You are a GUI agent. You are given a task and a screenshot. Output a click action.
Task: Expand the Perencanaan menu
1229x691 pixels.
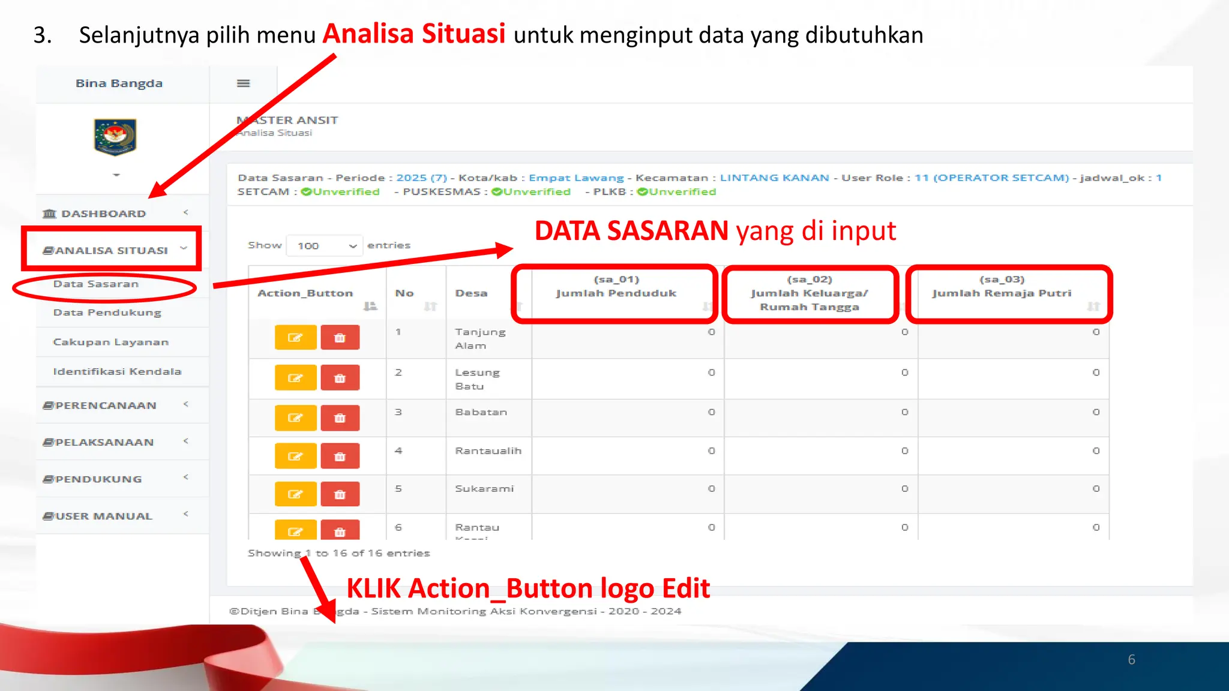pyautogui.click(x=106, y=405)
